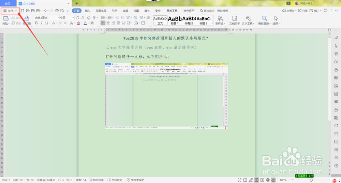Click the Subscript icon

(66, 23)
